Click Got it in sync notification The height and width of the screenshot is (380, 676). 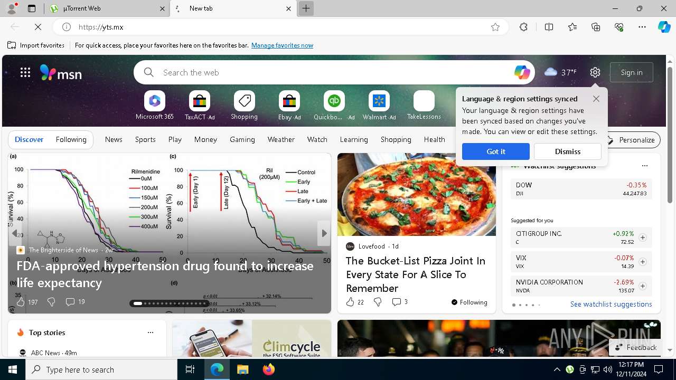click(496, 151)
